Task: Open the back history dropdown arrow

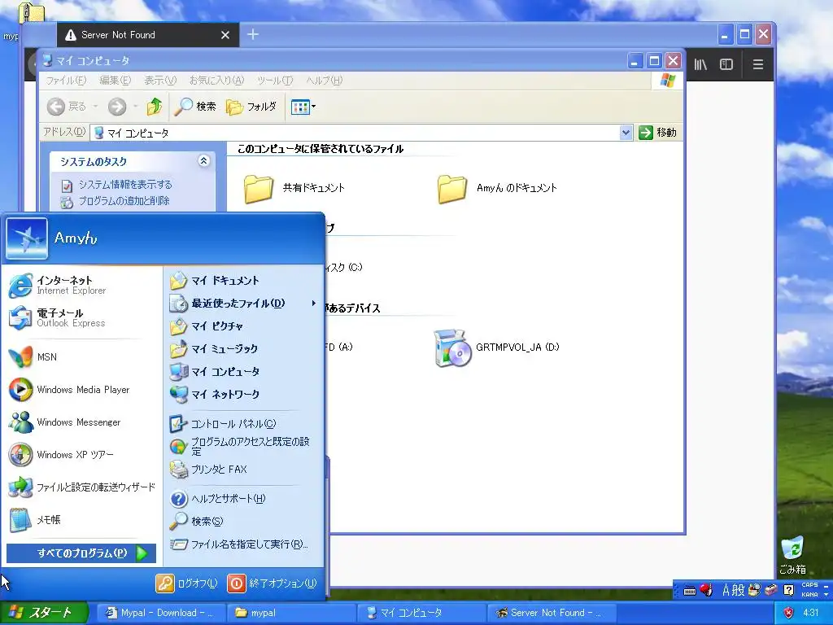Action: [96, 107]
